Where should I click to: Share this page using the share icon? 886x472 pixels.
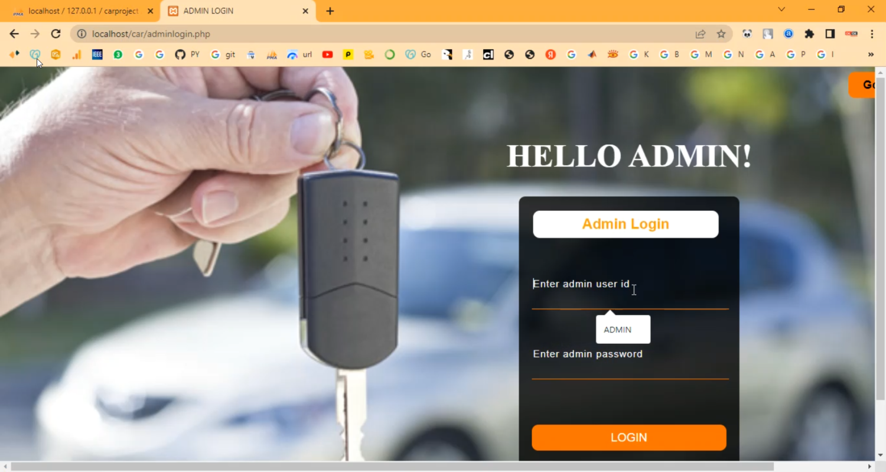(701, 34)
